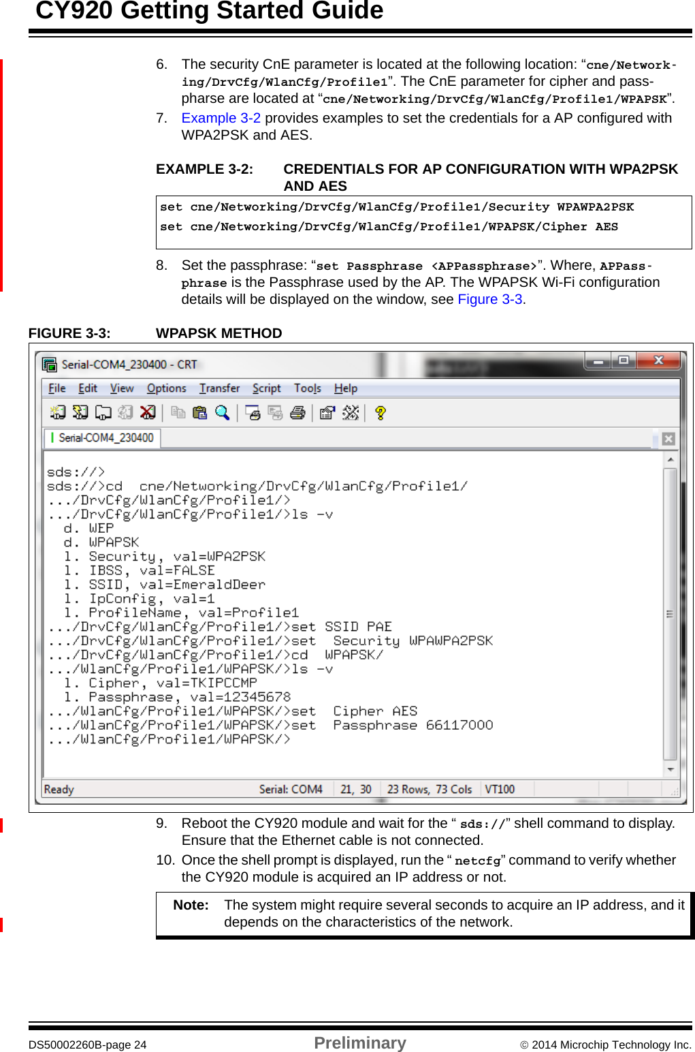Click the Connect toolbar icon in CRT

58,412
